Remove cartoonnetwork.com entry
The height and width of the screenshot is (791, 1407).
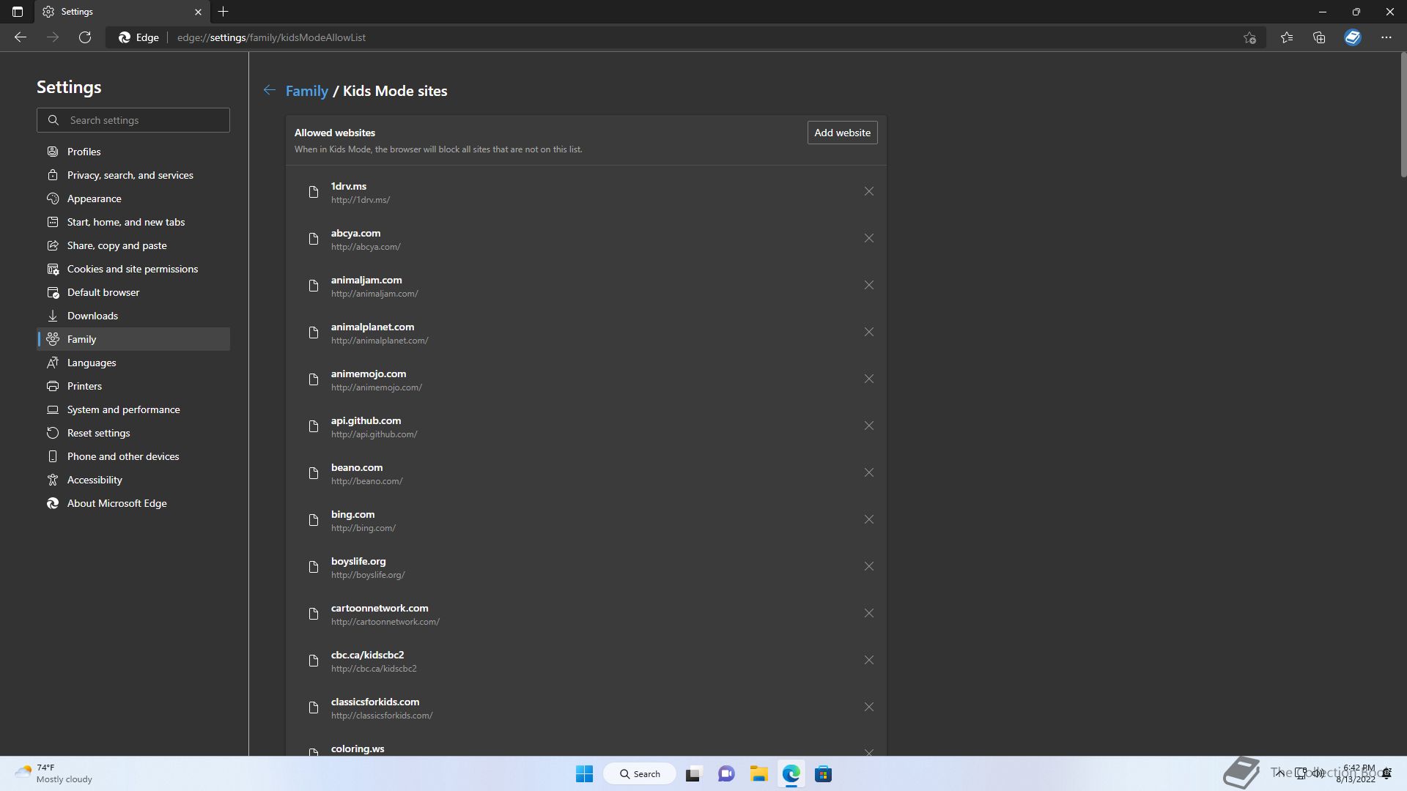(868, 614)
